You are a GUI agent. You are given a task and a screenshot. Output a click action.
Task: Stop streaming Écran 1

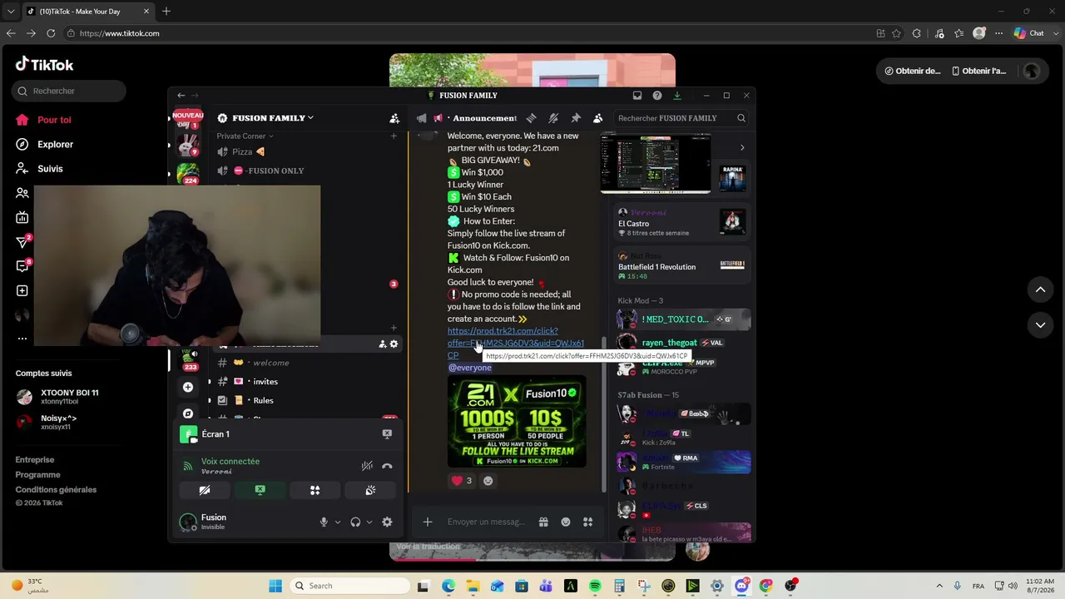tap(387, 434)
